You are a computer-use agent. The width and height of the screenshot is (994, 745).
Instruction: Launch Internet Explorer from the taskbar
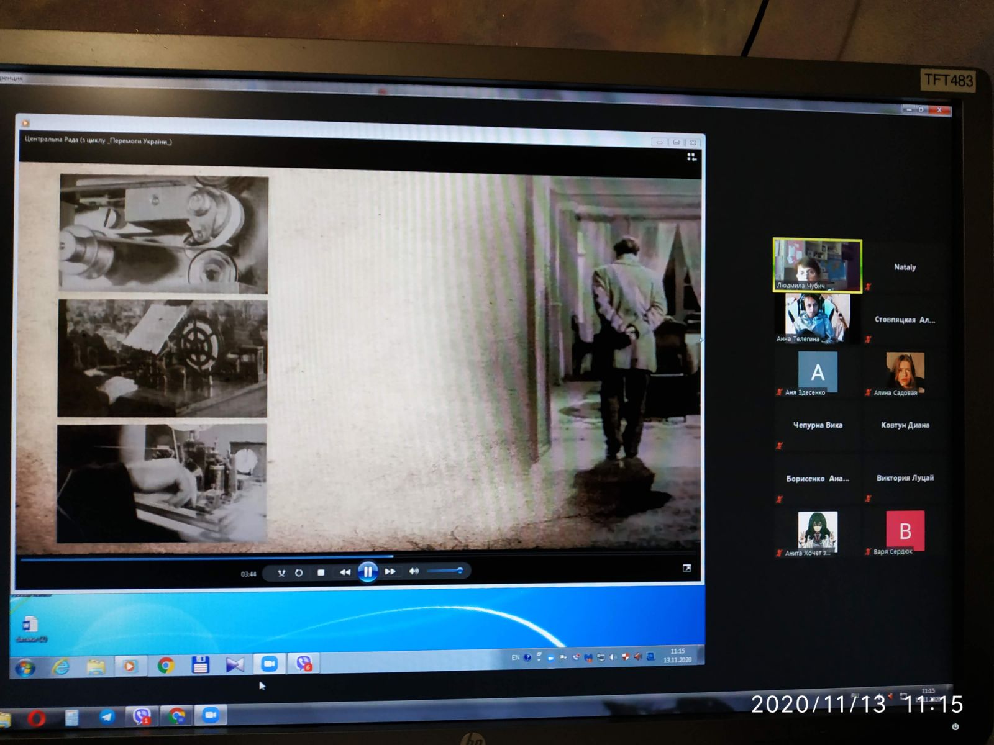pyautogui.click(x=60, y=667)
